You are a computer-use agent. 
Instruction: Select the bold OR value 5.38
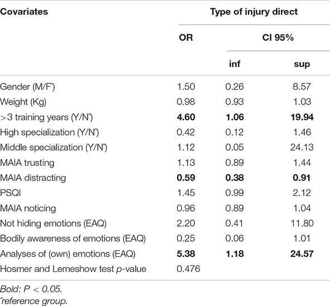coord(186,254)
